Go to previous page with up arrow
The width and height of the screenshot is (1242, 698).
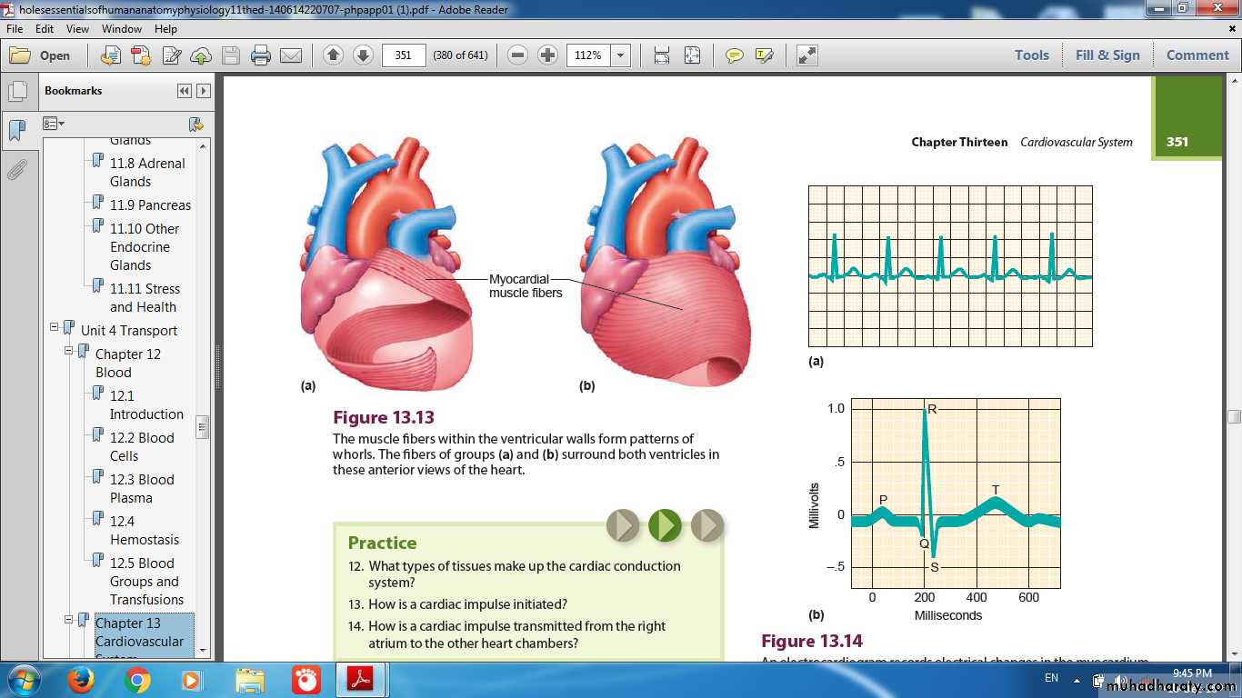click(x=333, y=55)
